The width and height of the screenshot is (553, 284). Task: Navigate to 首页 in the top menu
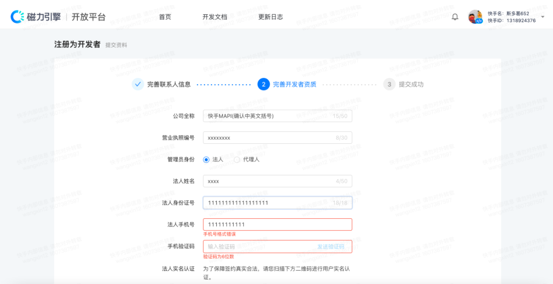(x=165, y=16)
